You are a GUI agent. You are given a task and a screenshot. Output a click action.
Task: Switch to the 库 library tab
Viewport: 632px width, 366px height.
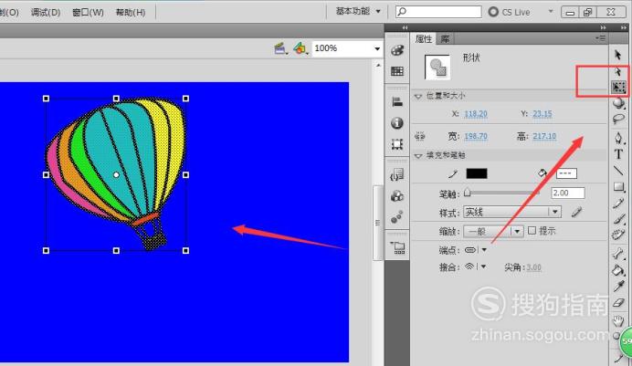click(445, 38)
